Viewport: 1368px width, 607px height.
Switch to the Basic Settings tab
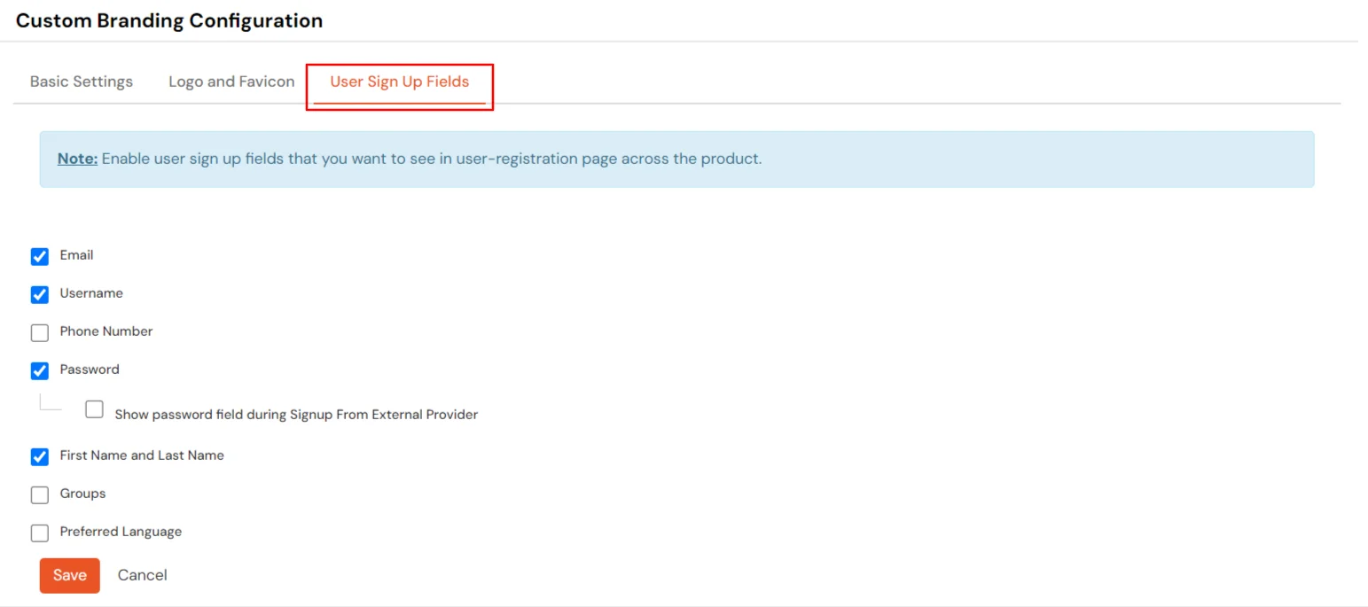(x=81, y=81)
